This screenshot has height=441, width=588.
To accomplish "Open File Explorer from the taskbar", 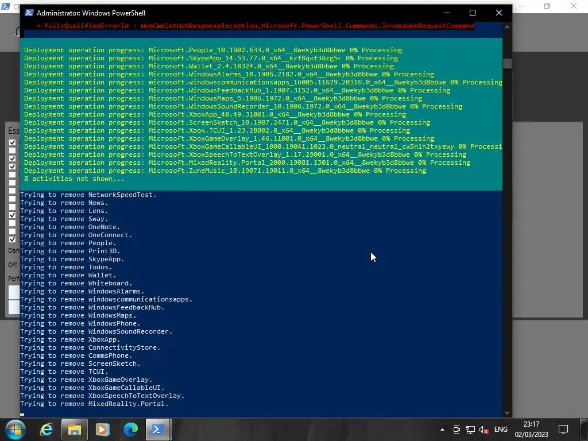I will click(x=75, y=430).
